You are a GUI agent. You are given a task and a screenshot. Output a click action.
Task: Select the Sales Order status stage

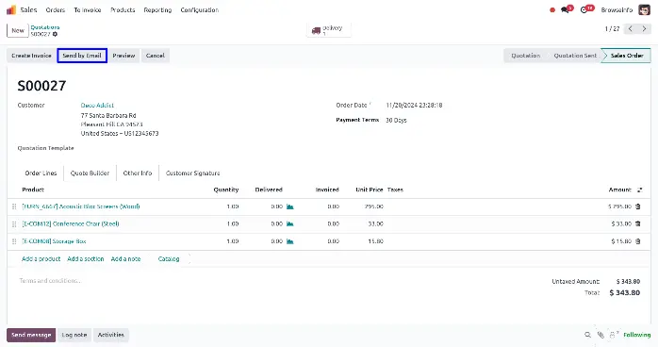click(x=627, y=56)
